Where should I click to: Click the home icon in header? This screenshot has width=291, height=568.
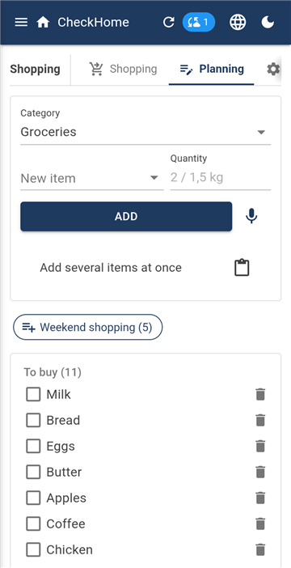[x=43, y=23]
